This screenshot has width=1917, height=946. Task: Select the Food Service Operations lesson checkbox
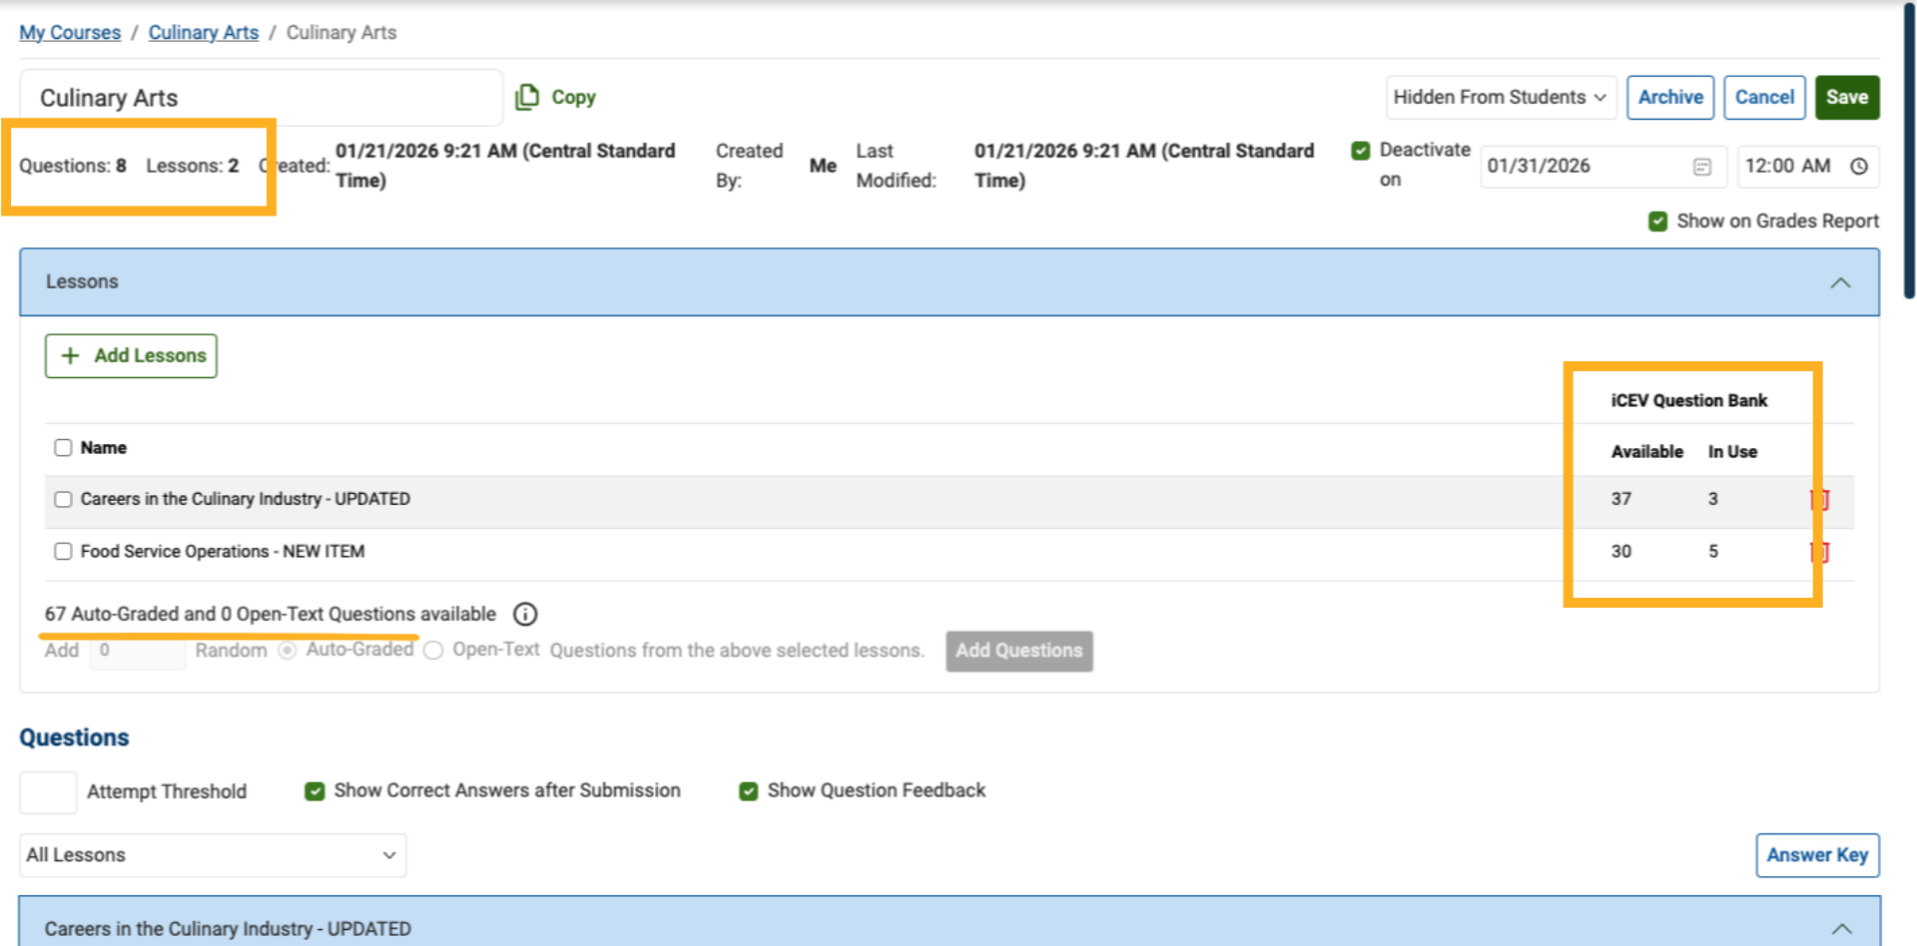(63, 551)
